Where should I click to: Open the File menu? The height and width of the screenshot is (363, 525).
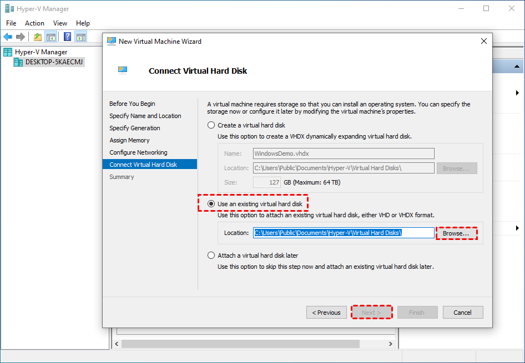11,23
